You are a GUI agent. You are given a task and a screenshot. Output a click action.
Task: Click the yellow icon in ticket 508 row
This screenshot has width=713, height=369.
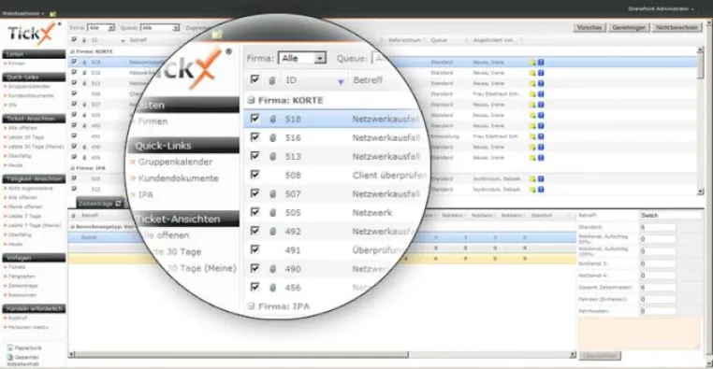tap(532, 94)
